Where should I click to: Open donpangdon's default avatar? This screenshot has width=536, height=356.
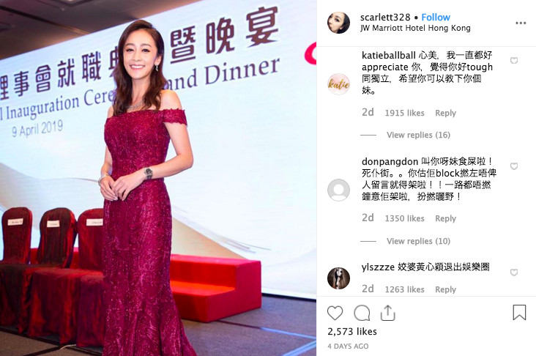tap(338, 190)
